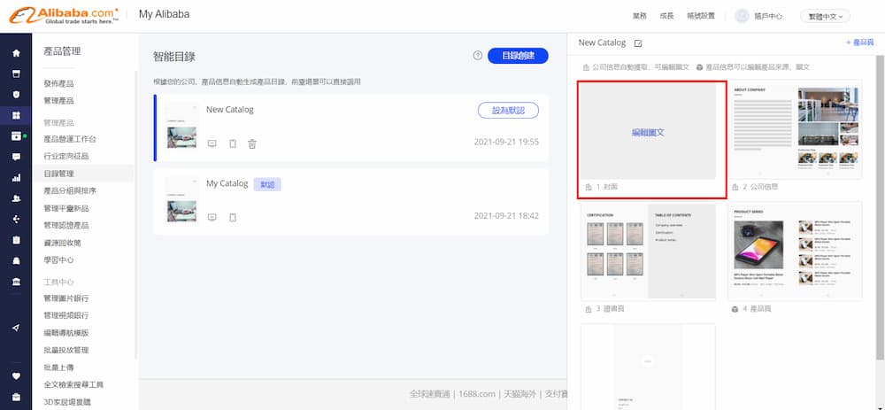Open 管理認證產品 in the left menu

(66, 225)
